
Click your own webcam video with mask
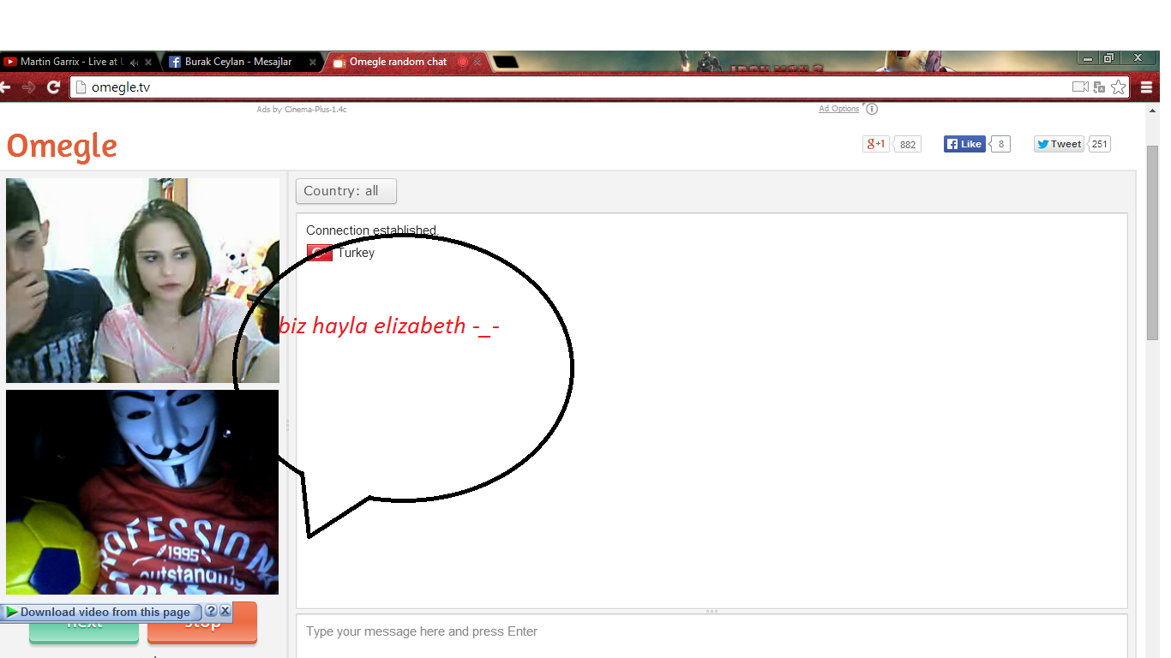tap(142, 492)
